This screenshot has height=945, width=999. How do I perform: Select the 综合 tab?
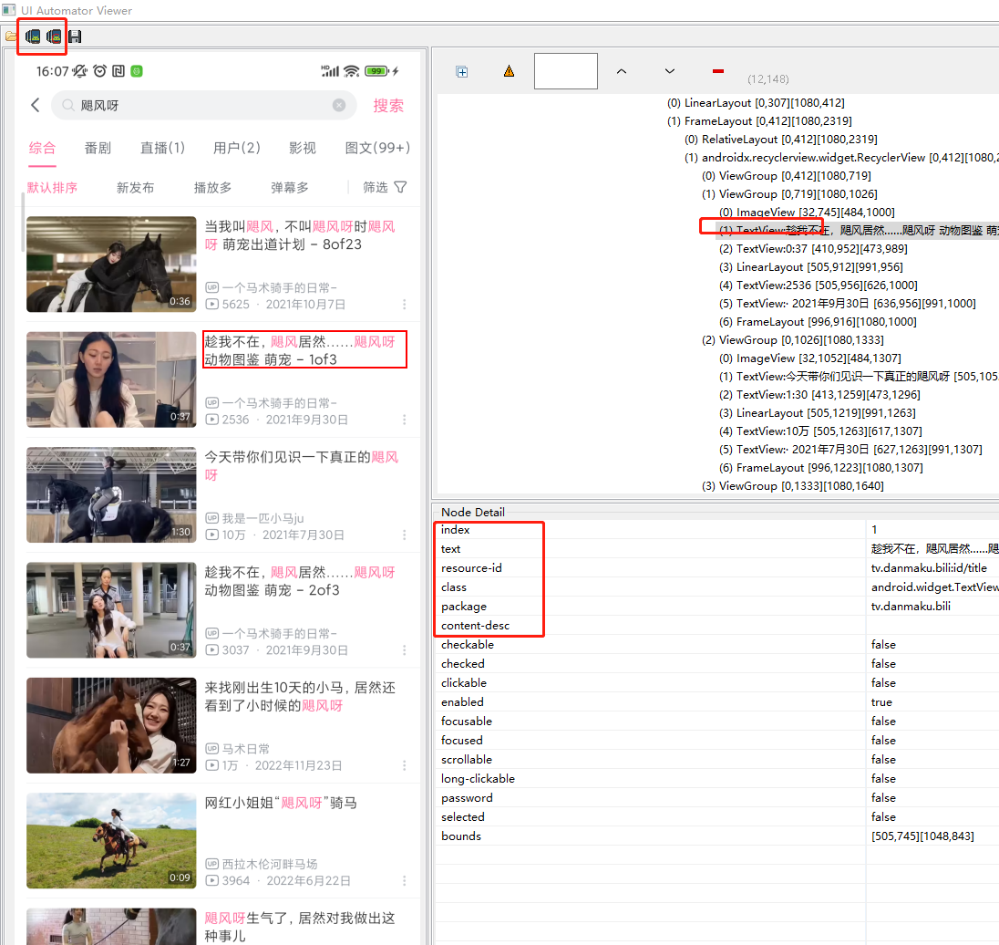click(42, 148)
